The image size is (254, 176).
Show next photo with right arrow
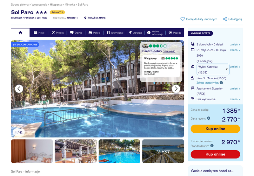(176, 89)
